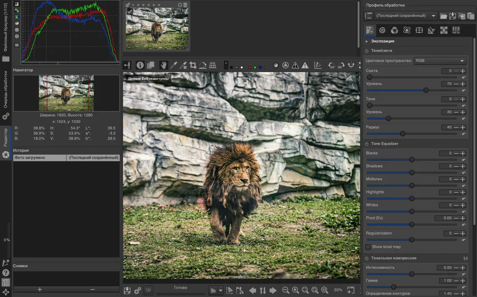Decrease the Гамма value with minus
Image resolution: width=477 pixels, height=297 pixels.
[456, 281]
